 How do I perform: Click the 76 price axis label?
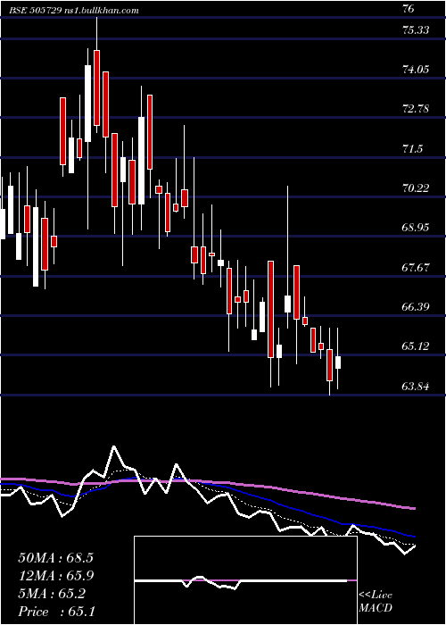pos(409,9)
